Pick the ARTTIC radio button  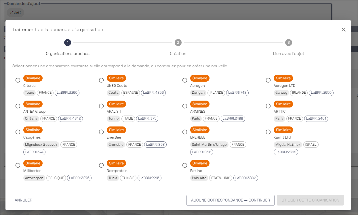(268, 106)
